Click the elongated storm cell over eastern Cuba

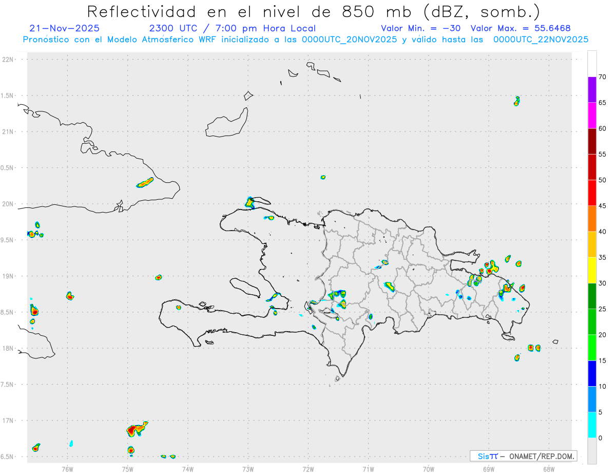[145, 182]
